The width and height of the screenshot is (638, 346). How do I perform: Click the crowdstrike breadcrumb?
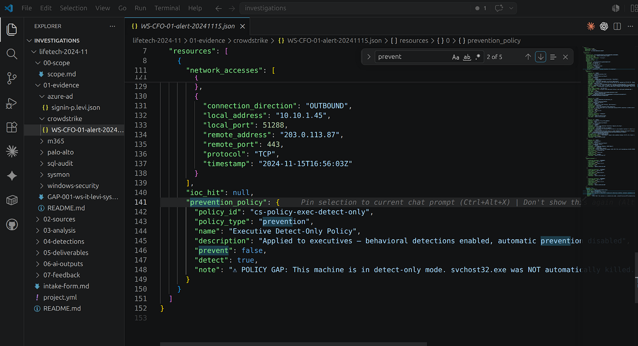pos(251,41)
